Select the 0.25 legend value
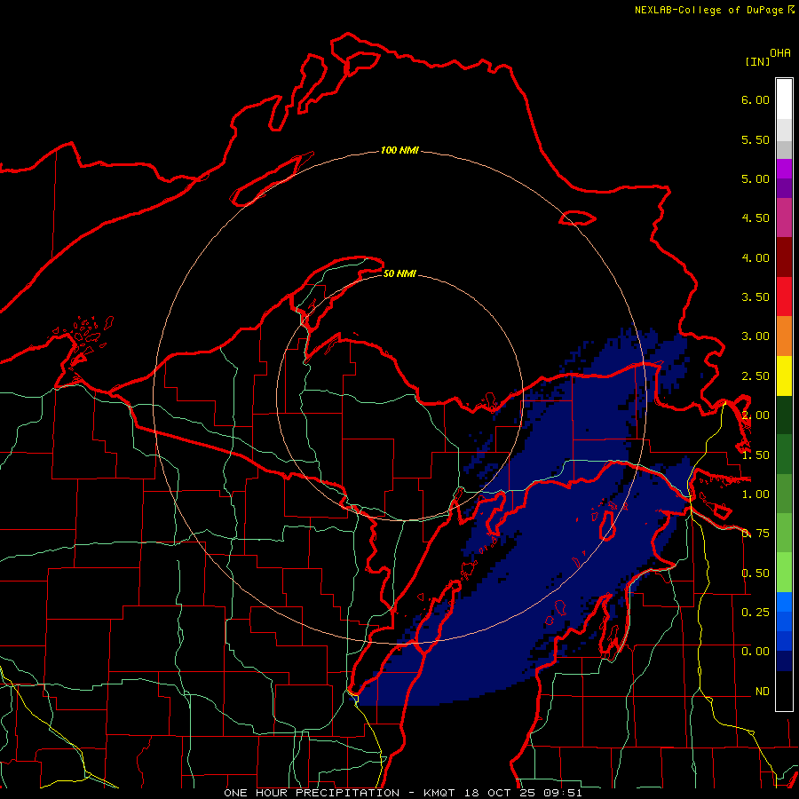The width and height of the screenshot is (799, 799). 755,612
